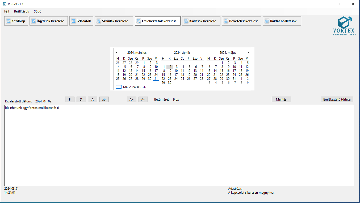
Task: Open the Fájl menu
Action: (7, 11)
